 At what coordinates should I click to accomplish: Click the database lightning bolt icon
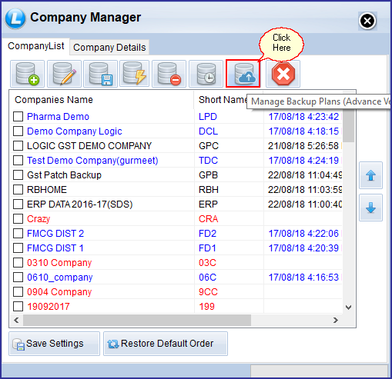[x=134, y=74]
